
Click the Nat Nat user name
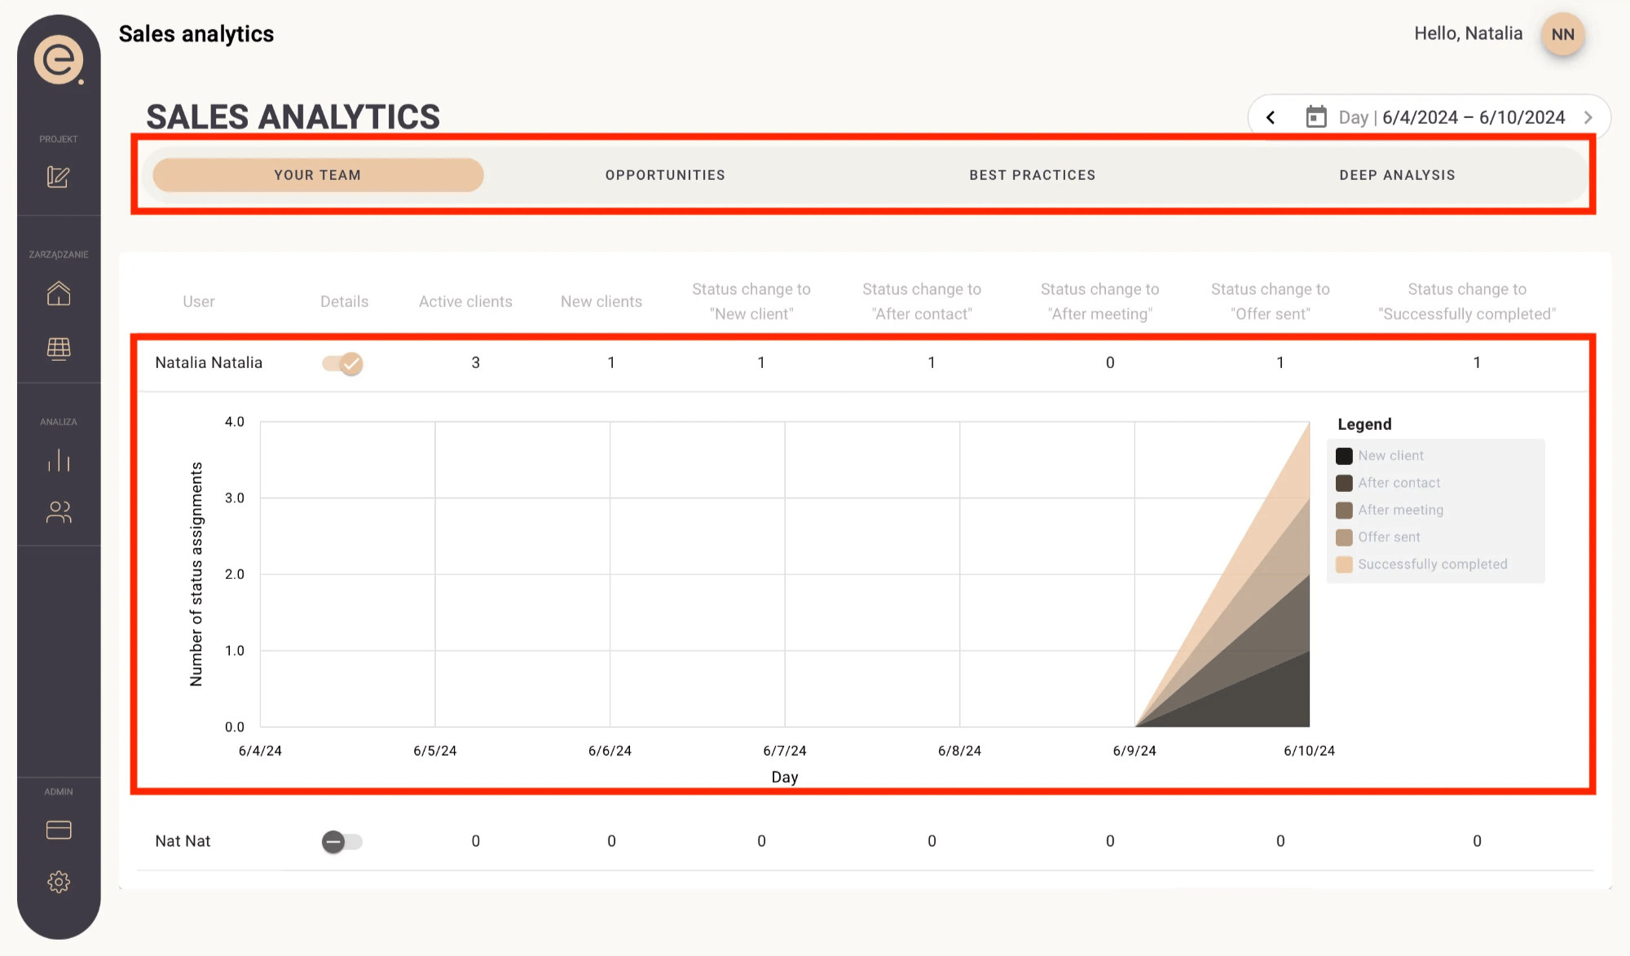click(183, 841)
